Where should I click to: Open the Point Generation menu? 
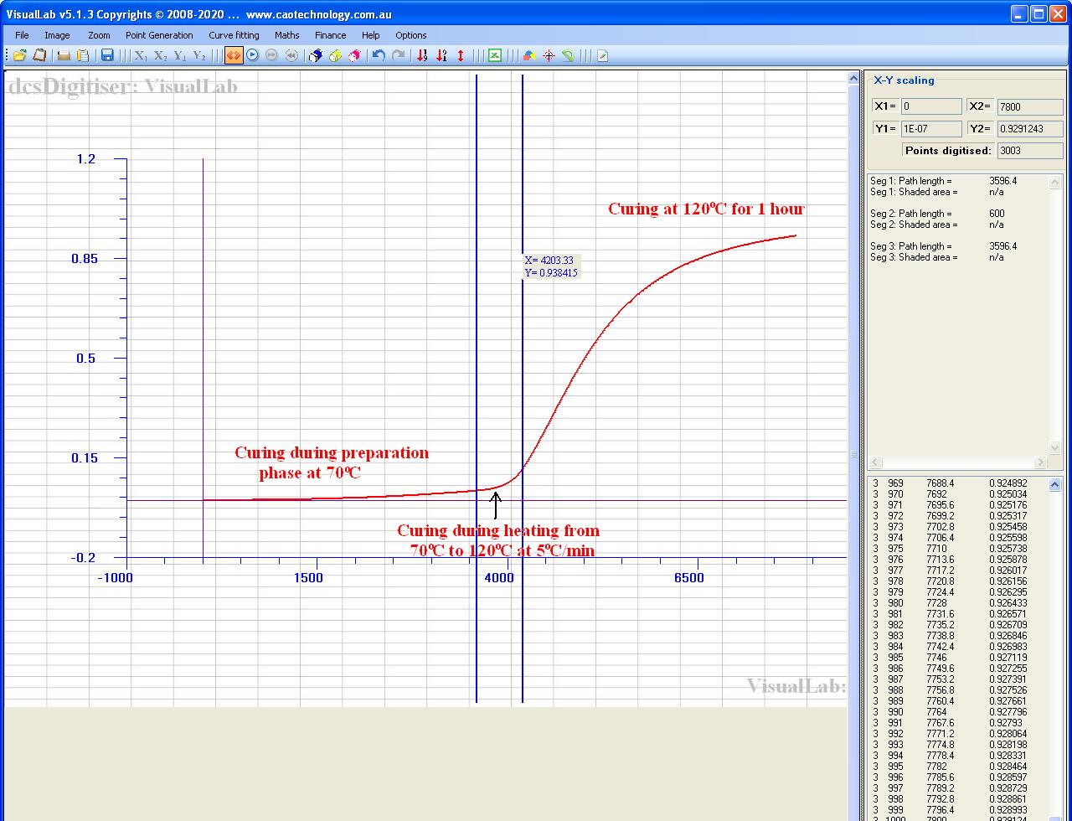pyautogui.click(x=159, y=35)
